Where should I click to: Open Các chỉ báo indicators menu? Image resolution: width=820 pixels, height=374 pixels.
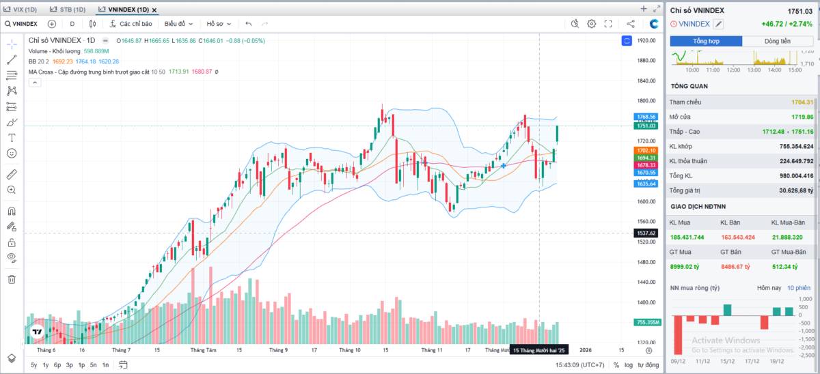[130, 24]
